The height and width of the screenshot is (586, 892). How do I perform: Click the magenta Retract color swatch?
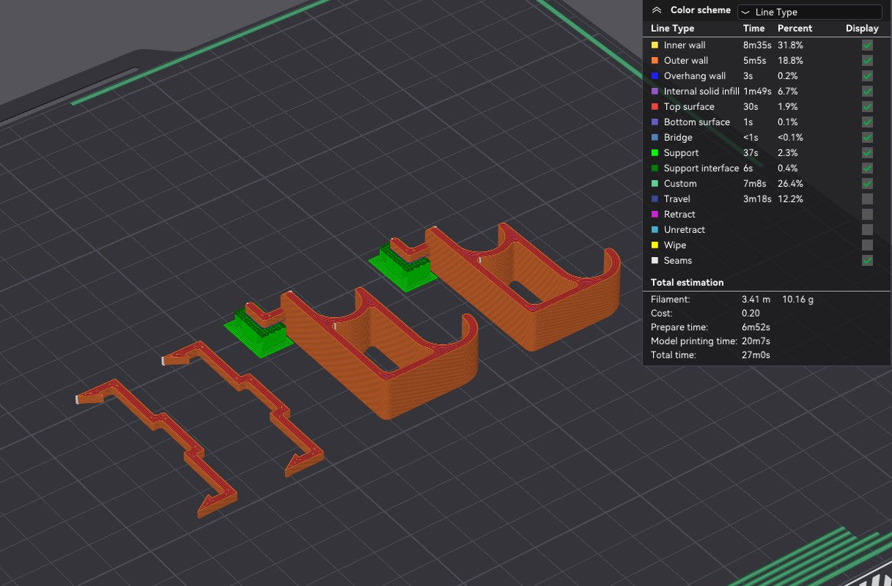pyautogui.click(x=655, y=215)
